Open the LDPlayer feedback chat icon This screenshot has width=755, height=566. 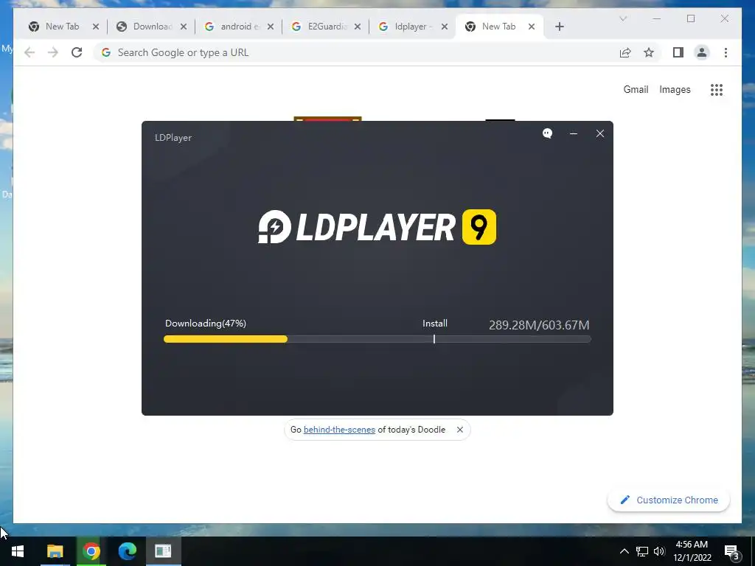[x=548, y=133]
